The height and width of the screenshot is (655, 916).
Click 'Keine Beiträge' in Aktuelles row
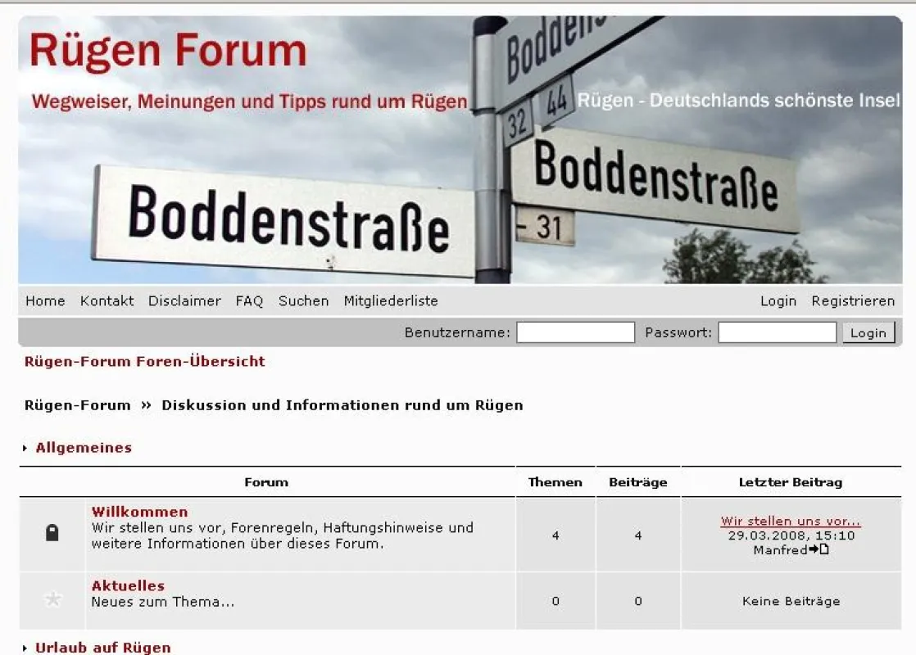791,601
